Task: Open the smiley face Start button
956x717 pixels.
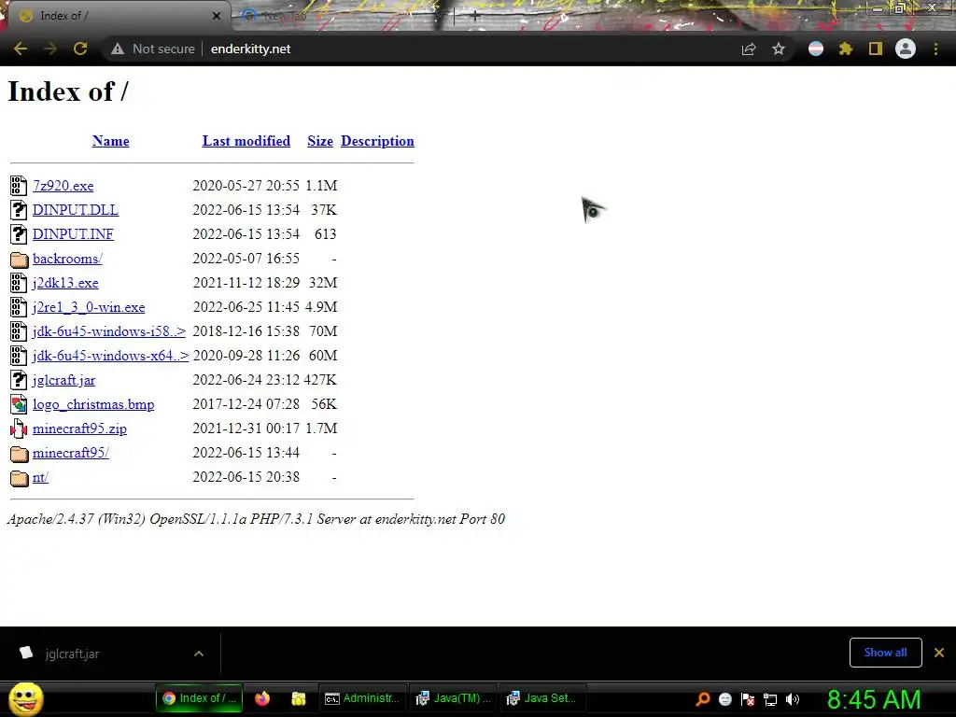Action: (25, 698)
